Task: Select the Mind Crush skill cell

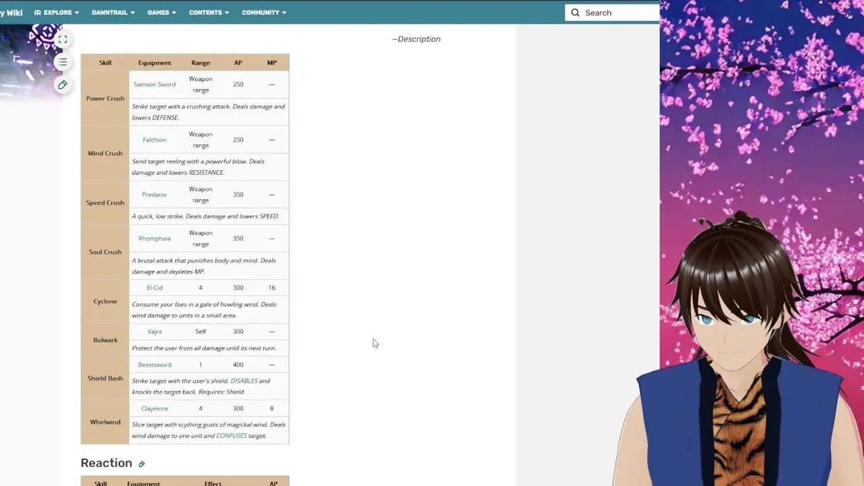Action: [x=105, y=153]
